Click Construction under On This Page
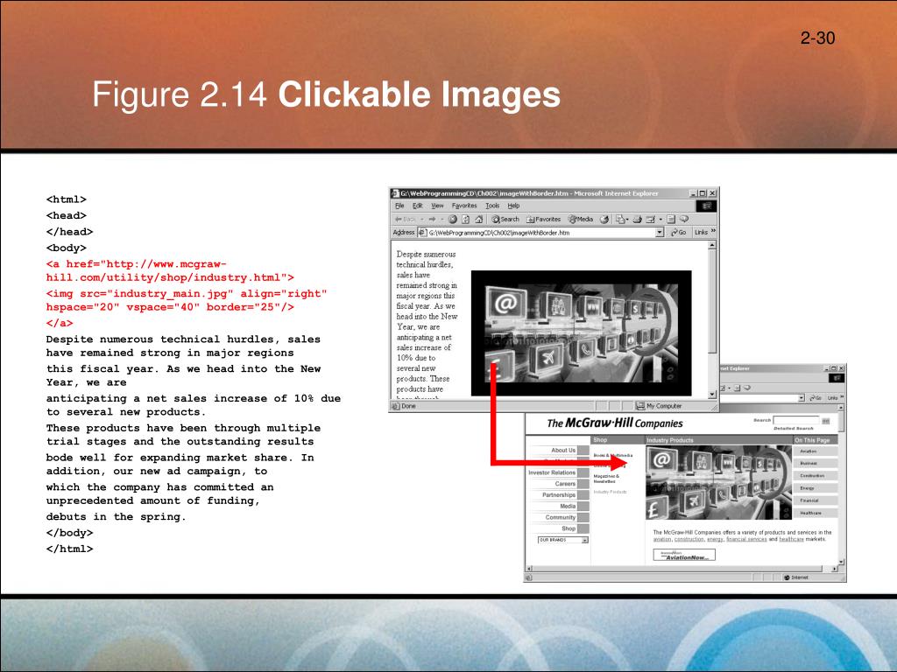The height and width of the screenshot is (672, 897). click(x=816, y=475)
